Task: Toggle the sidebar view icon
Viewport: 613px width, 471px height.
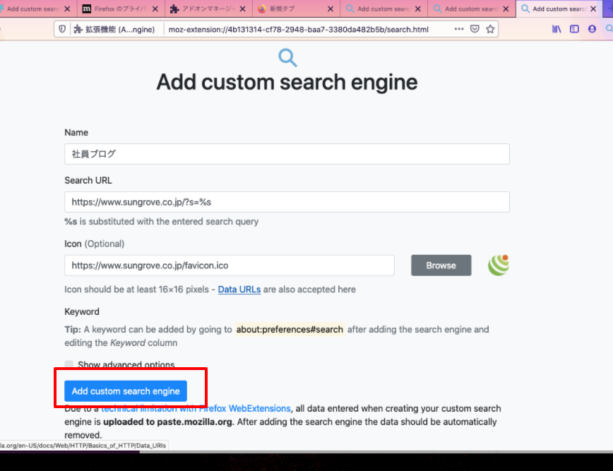Action: 574,29
